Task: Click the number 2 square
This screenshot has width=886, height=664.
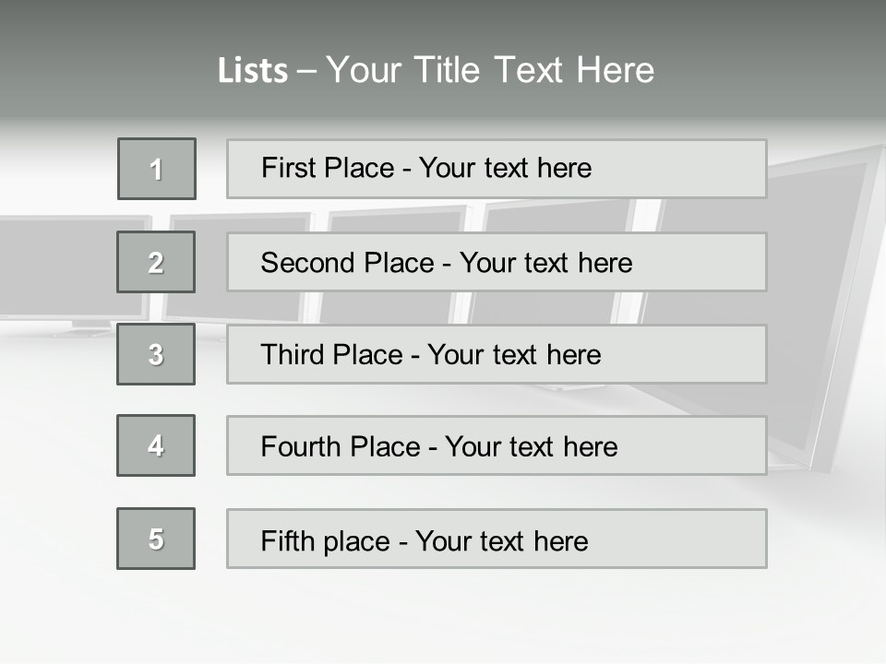Action: tap(156, 262)
